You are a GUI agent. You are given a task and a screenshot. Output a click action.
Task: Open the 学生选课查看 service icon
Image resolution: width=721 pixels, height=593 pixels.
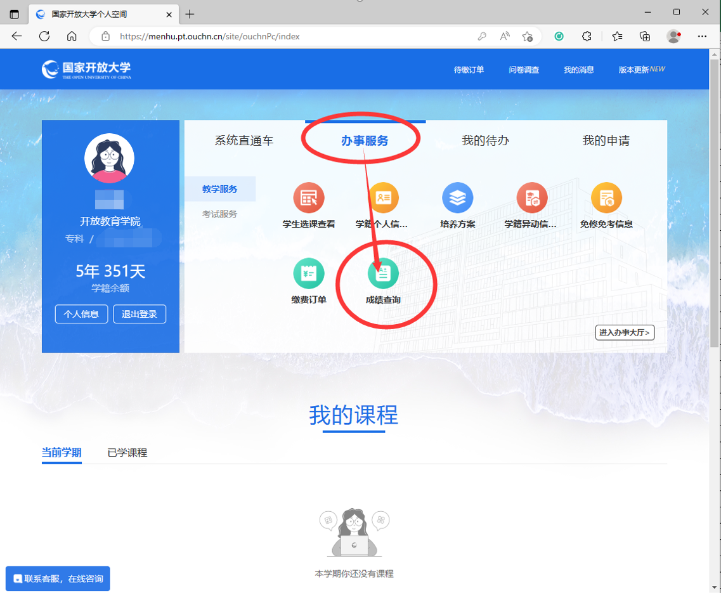coord(309,199)
